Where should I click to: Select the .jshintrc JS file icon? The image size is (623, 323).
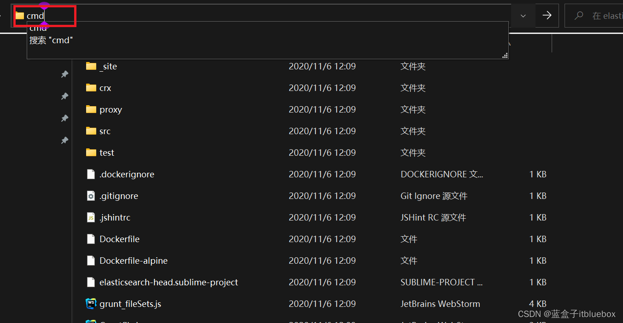click(x=91, y=217)
